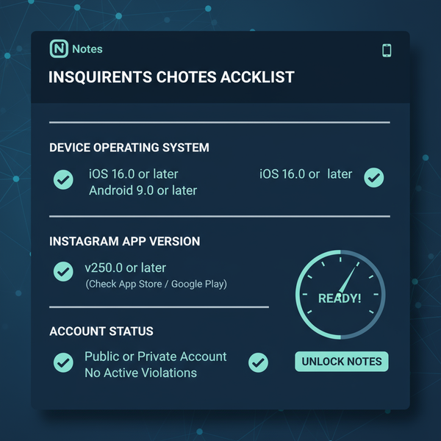441x441 pixels.
Task: Click the Notes N logo icon
Action: 59,49
